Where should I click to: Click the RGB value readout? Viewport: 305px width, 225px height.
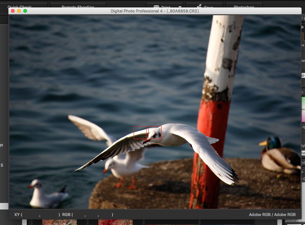coord(87,214)
